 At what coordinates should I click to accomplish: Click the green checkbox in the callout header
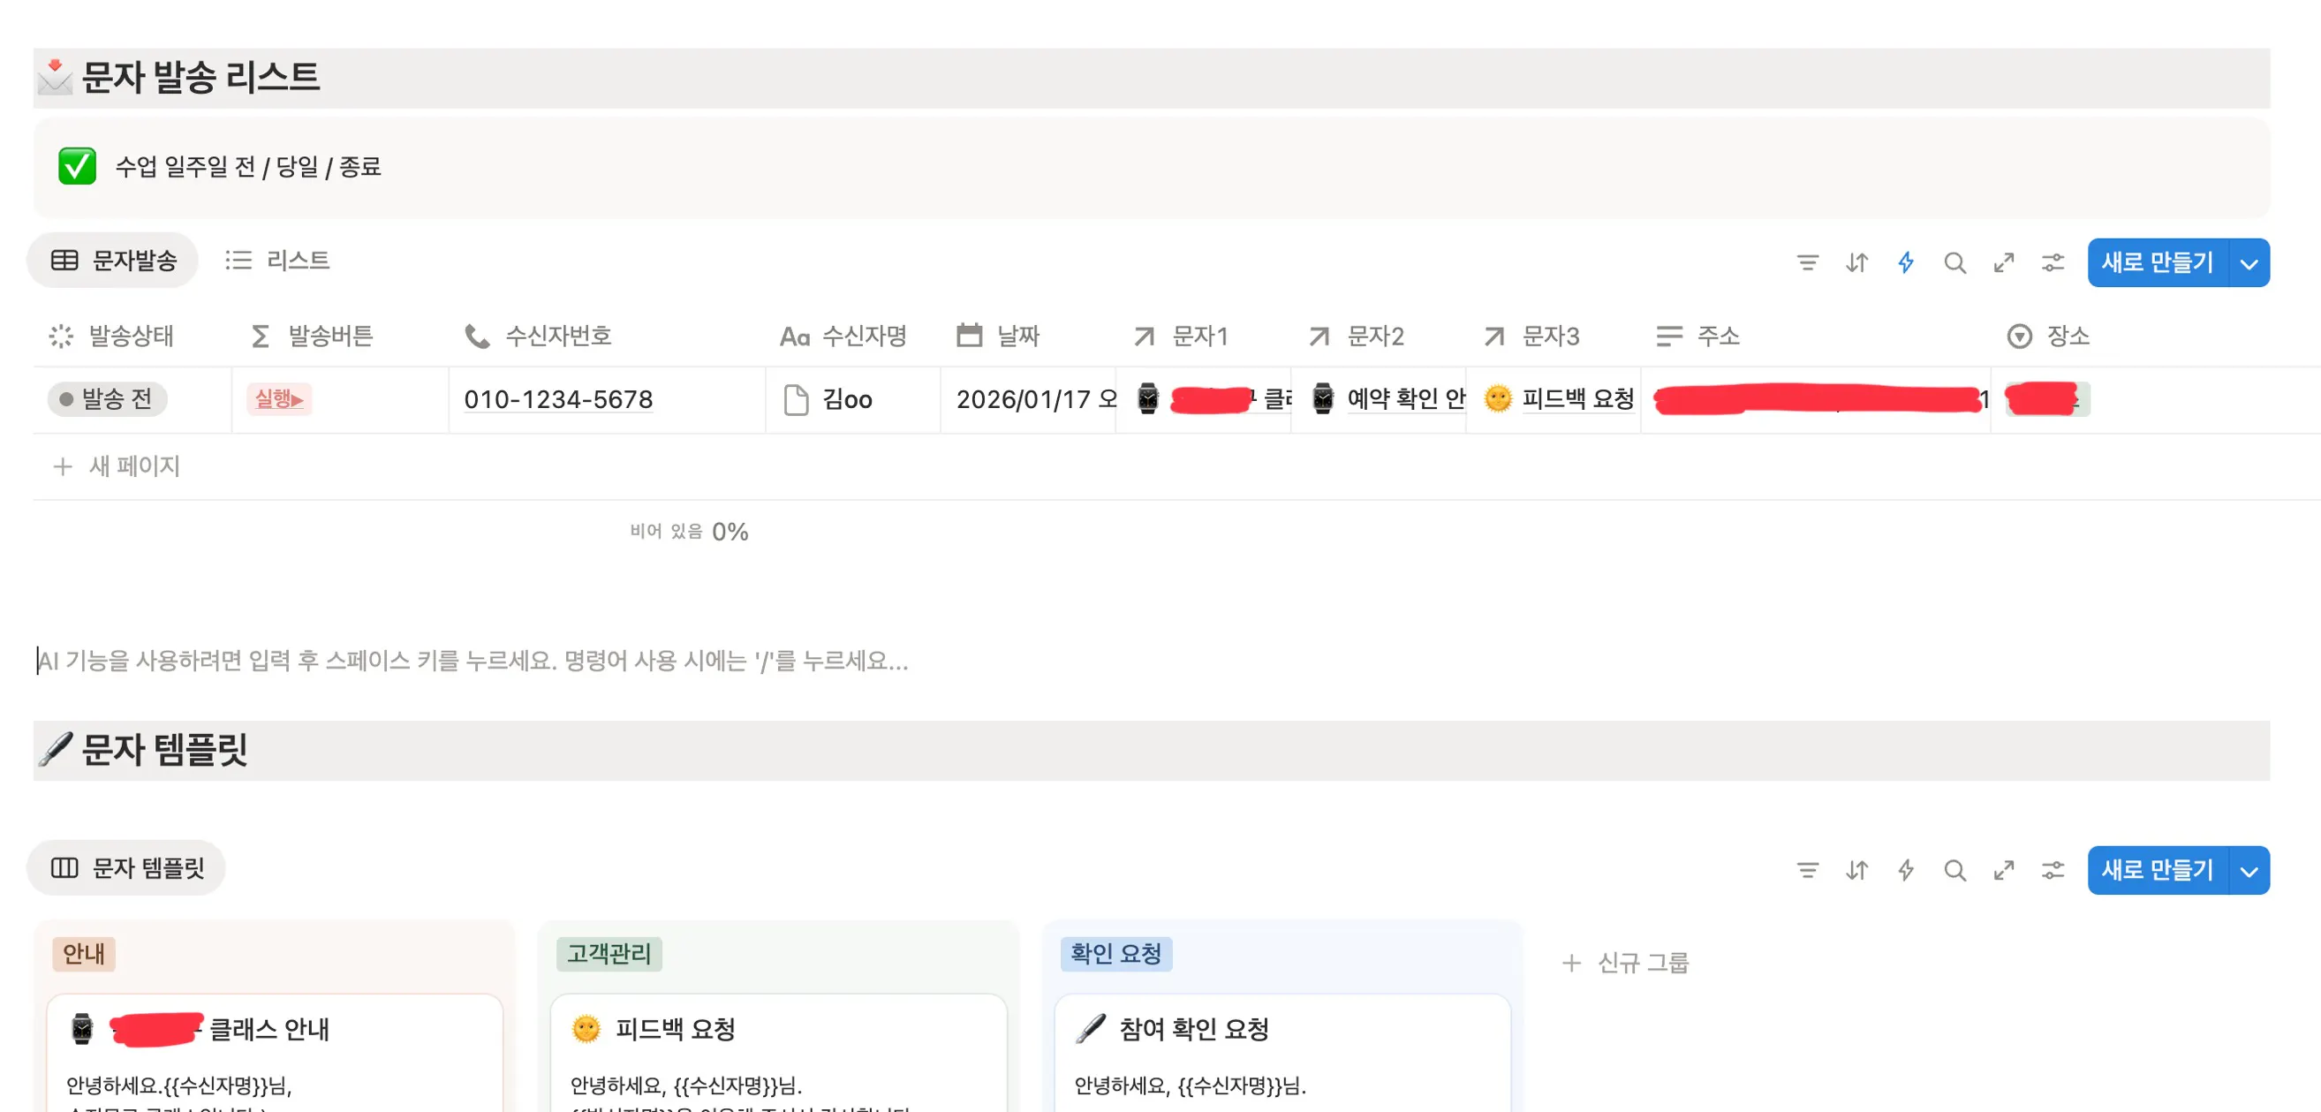(x=78, y=166)
